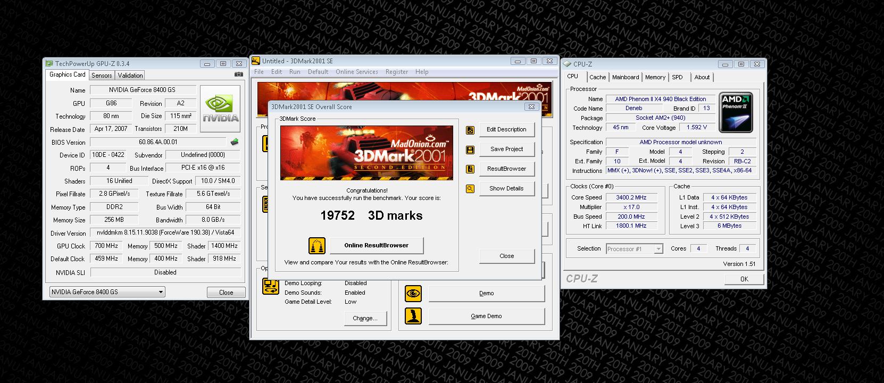Switch to Sensors tab in GPU-Z
The width and height of the screenshot is (884, 383).
point(102,76)
